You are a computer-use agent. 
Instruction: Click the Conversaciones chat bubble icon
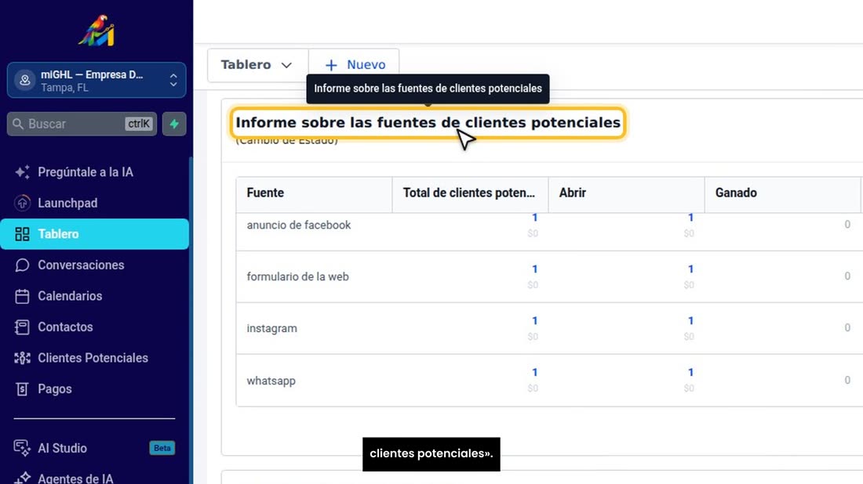22,265
